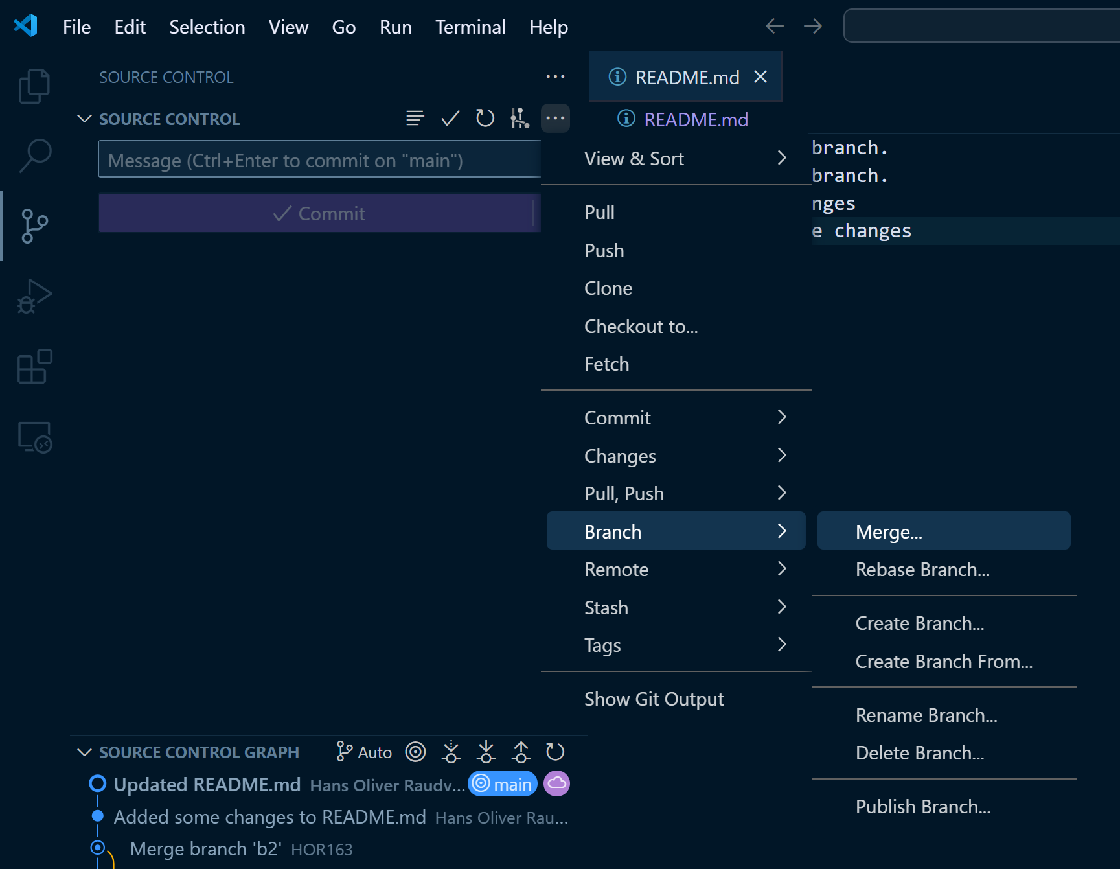1120x869 pixels.
Task: Click Clone in the context menu
Action: pos(676,288)
